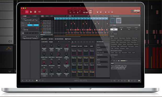Open the Type Notes dropdown
The height and width of the screenshot is (97, 162).
click(102, 47)
